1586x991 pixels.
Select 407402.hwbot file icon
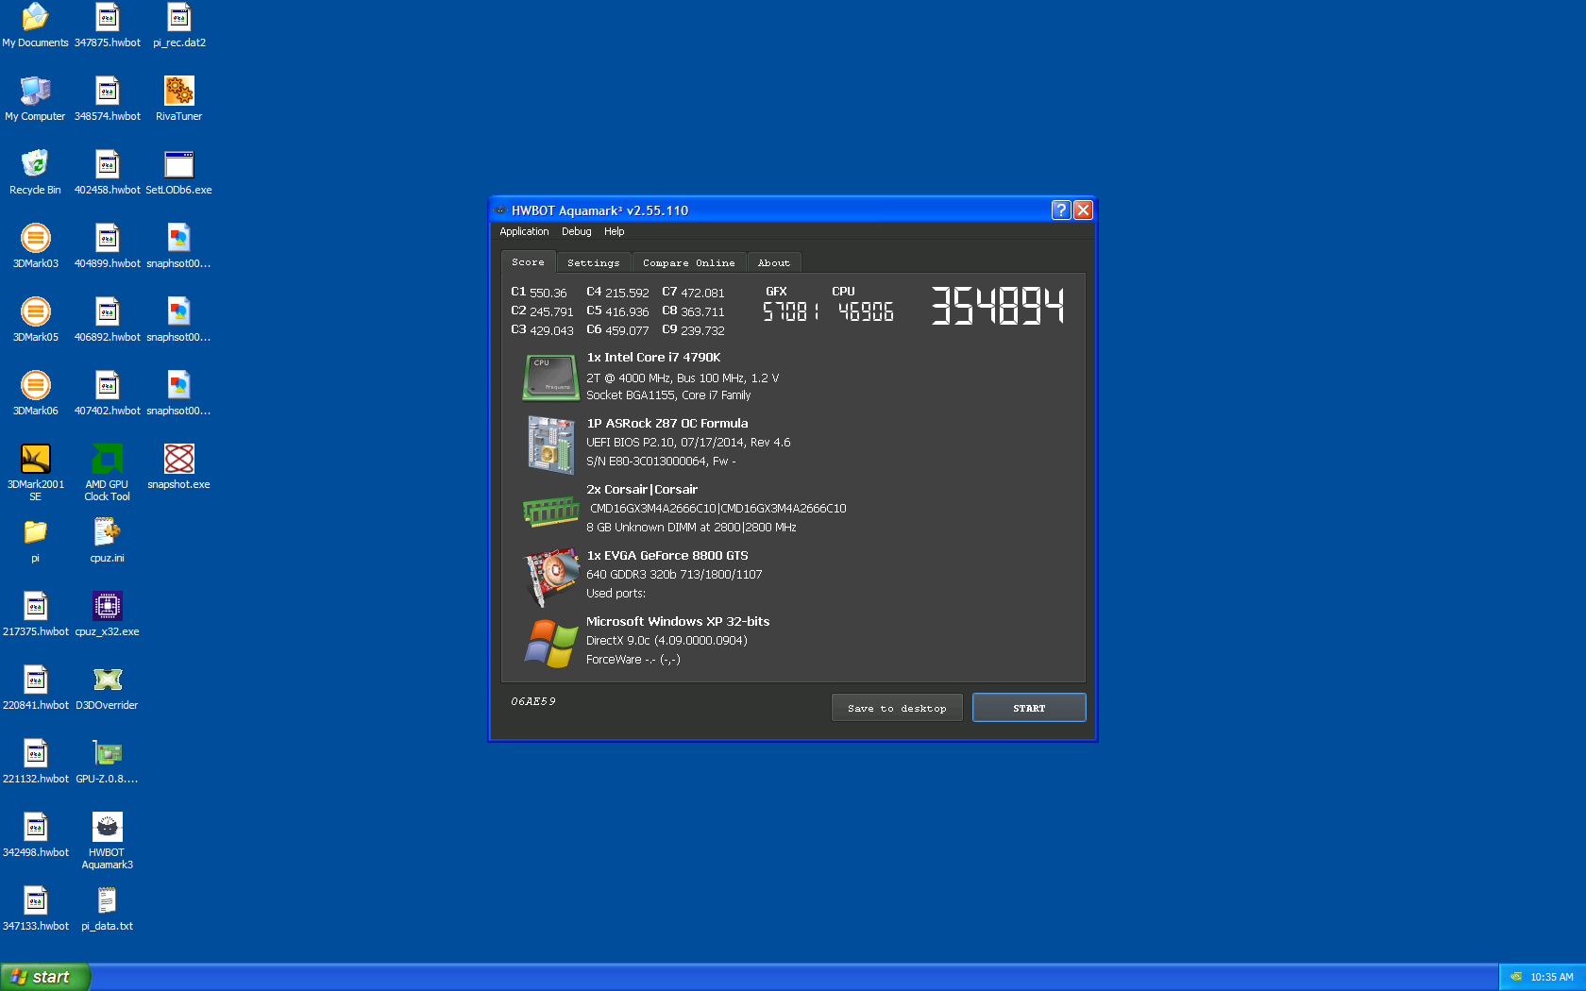tap(107, 393)
